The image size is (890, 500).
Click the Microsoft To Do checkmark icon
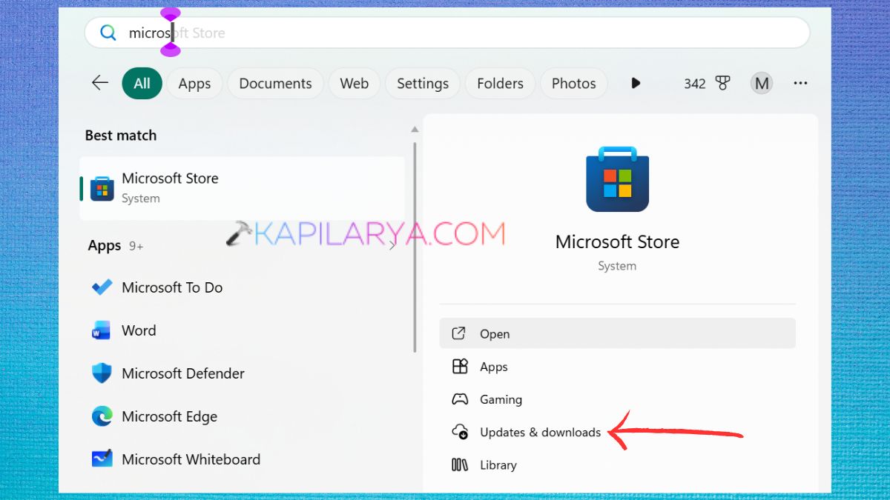[102, 287]
